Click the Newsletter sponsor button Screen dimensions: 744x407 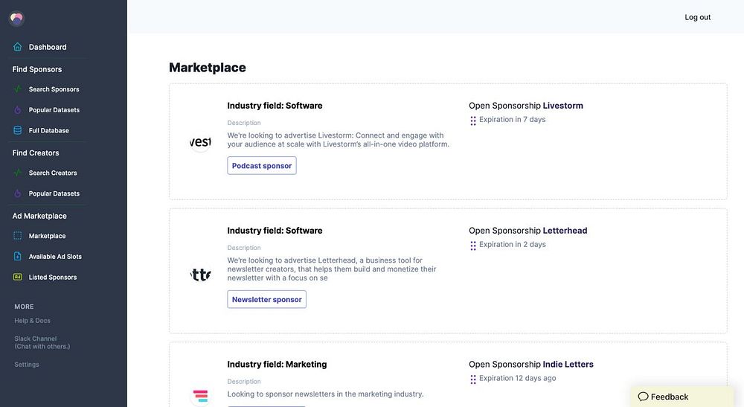pyautogui.click(x=266, y=299)
